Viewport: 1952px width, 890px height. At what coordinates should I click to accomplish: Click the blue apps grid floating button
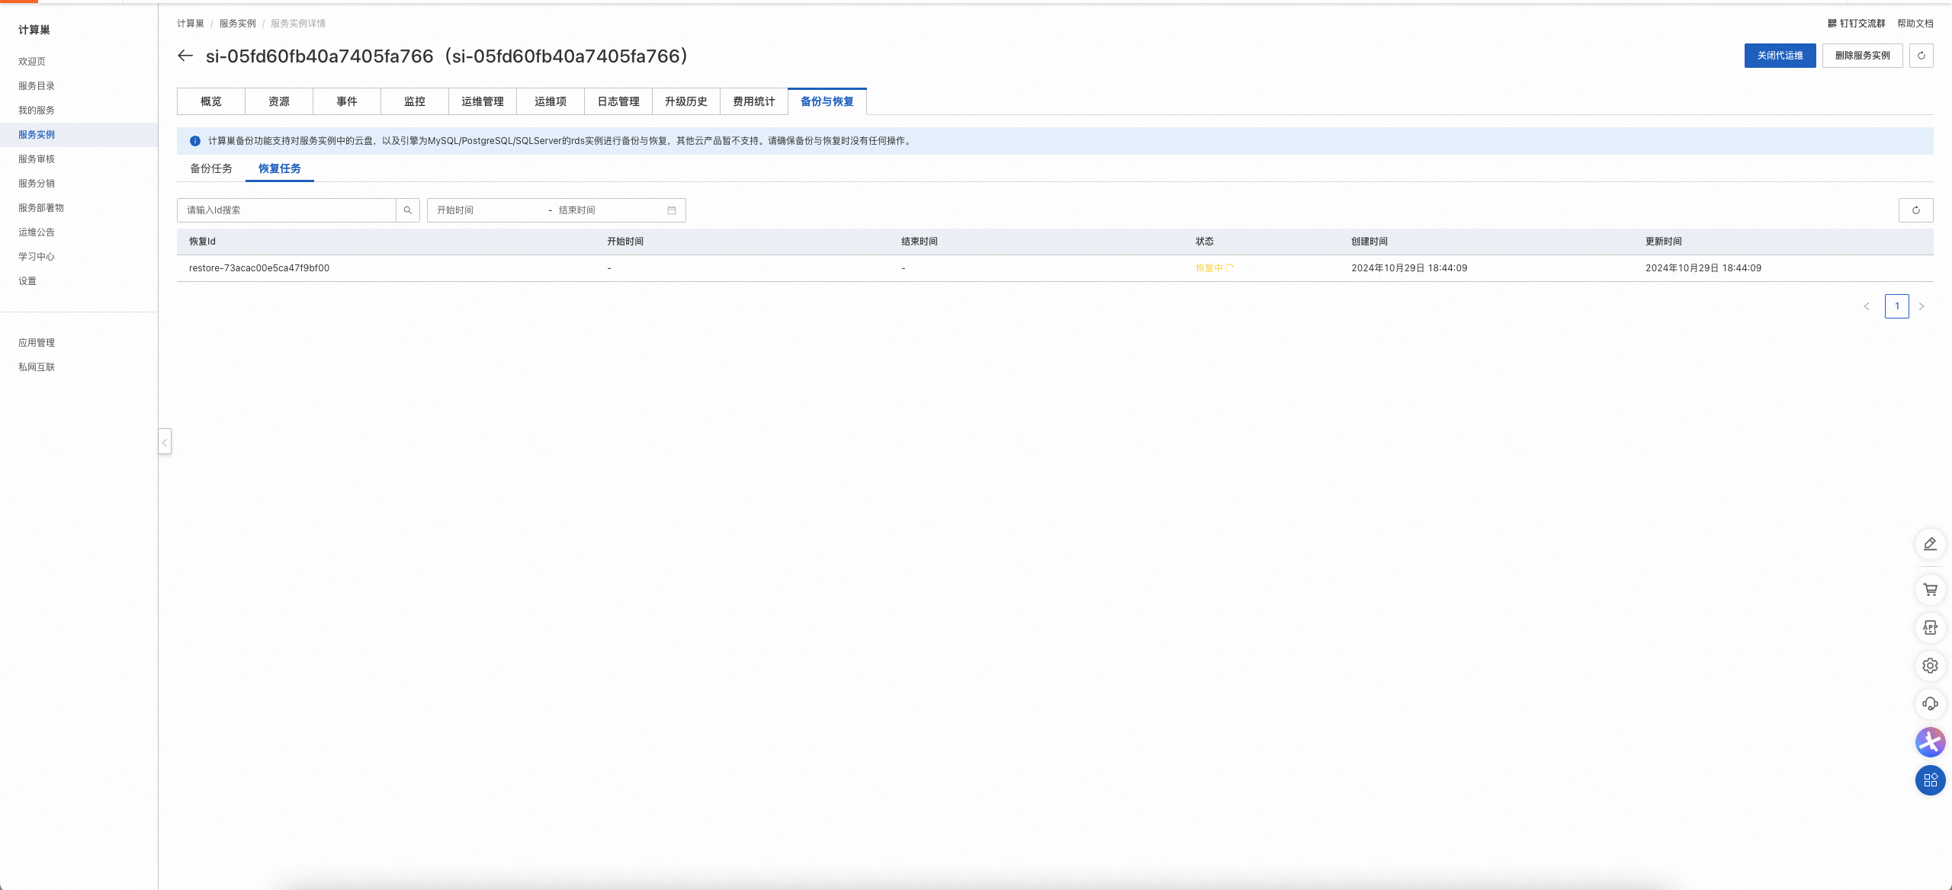pyautogui.click(x=1930, y=780)
